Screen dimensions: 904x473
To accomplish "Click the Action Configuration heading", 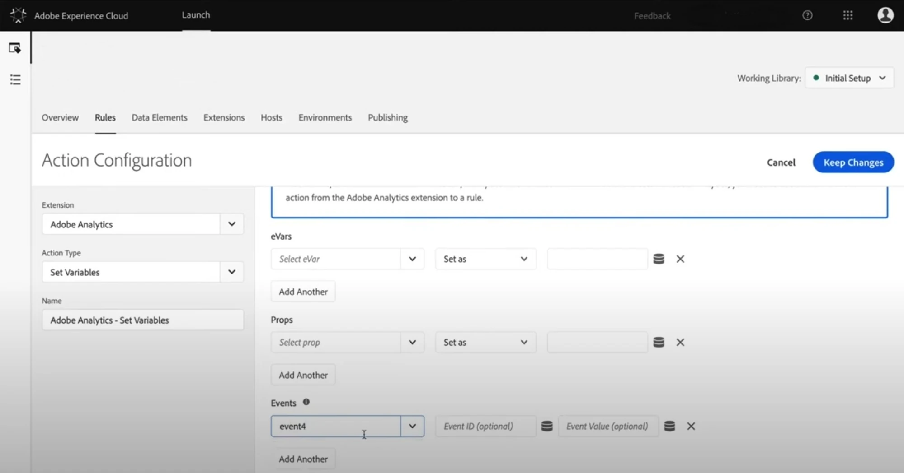I will click(117, 161).
